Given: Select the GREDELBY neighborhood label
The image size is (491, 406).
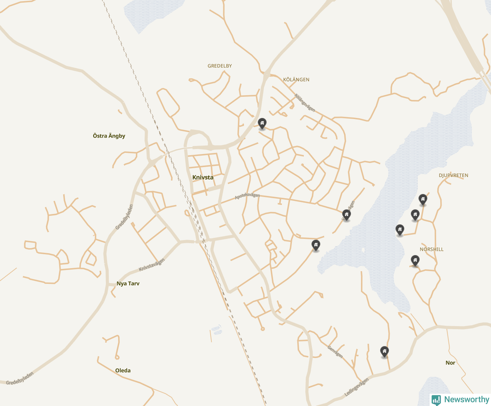Looking at the screenshot, I should [x=220, y=66].
